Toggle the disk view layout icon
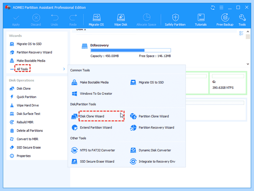Screen dimensions: 254x191 [241, 33]
